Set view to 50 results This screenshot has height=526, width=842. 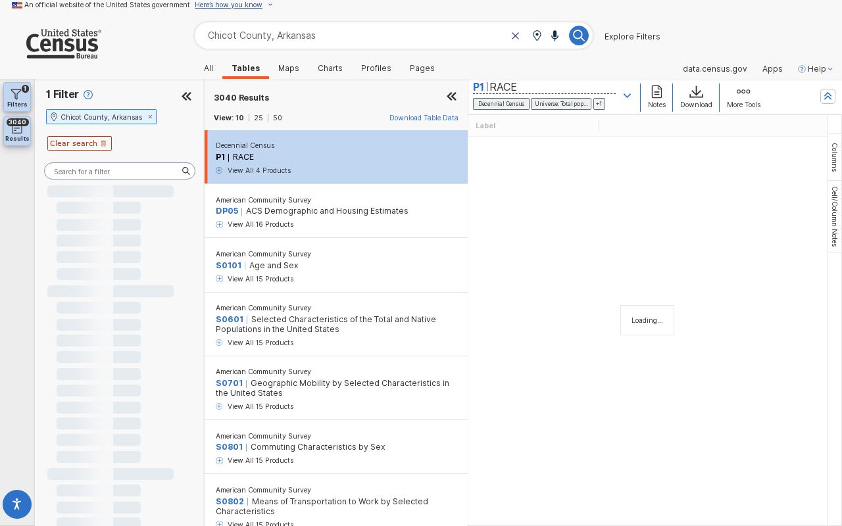coord(278,118)
